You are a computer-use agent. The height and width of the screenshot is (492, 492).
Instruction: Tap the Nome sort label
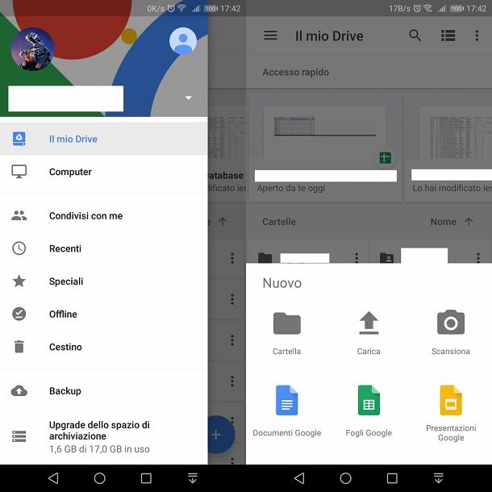point(443,222)
